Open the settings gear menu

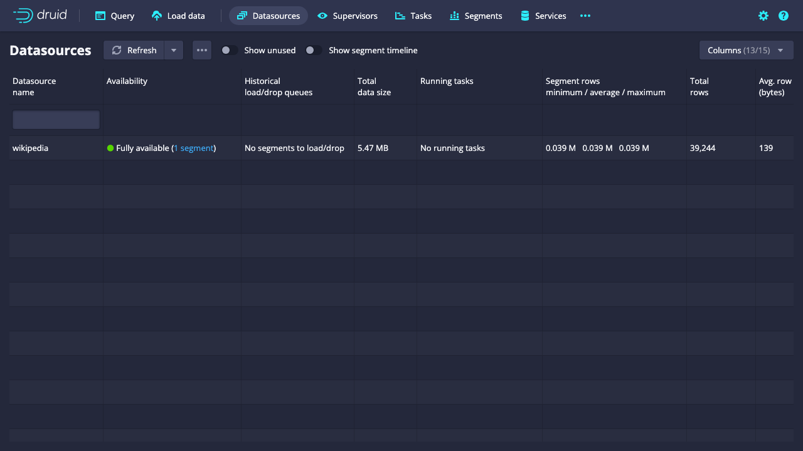coord(763,16)
